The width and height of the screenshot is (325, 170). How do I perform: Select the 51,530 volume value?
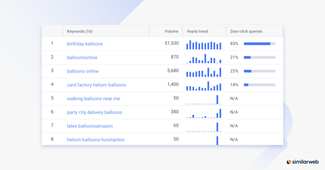point(171,43)
